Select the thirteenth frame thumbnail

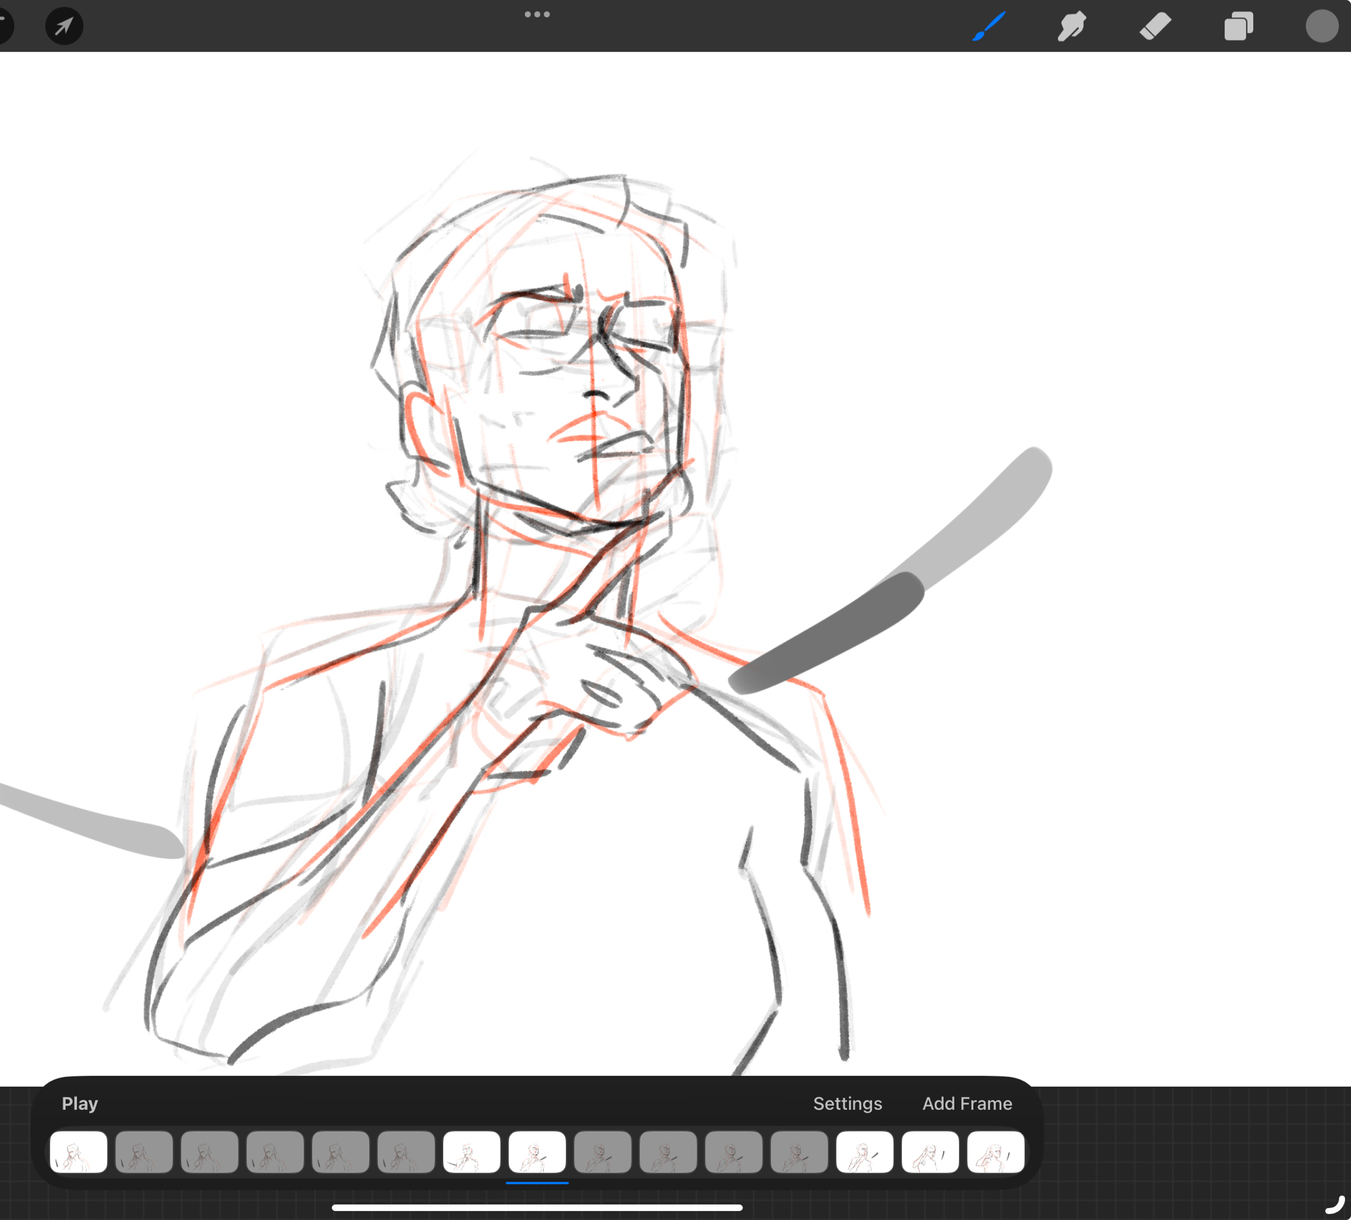coord(865,1152)
